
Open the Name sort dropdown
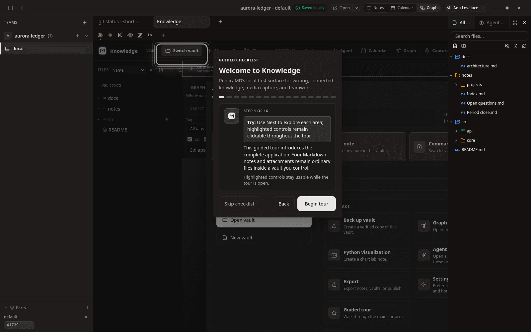[128, 70]
